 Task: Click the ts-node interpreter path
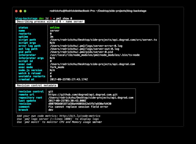pos(95,55)
